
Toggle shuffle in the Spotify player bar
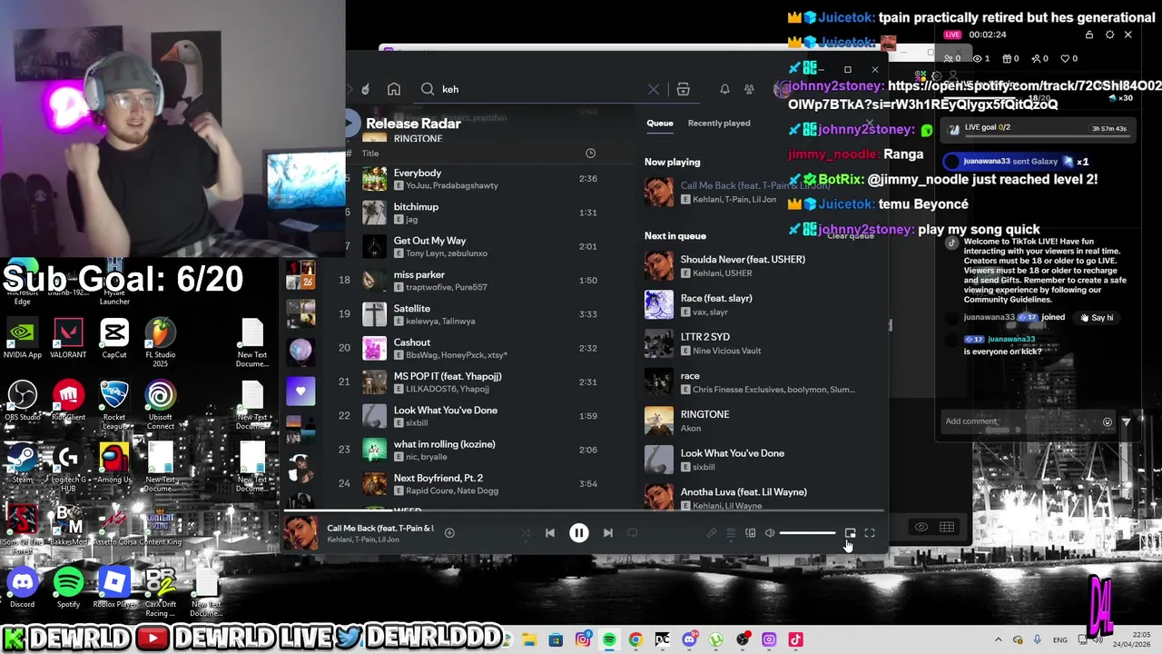(x=525, y=533)
